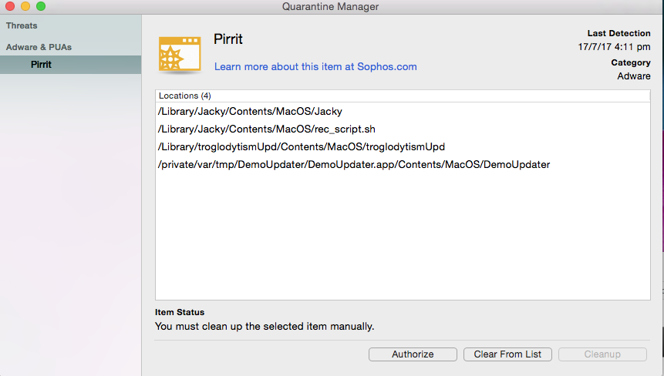Click the Adware category value
664x376 pixels.
pos(633,76)
